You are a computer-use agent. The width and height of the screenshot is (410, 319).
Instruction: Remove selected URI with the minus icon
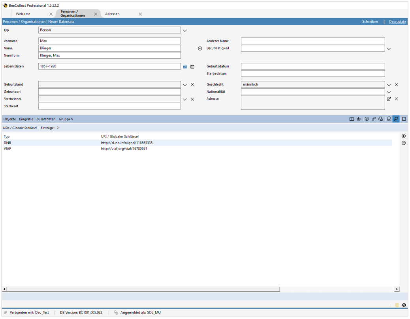tap(403, 143)
